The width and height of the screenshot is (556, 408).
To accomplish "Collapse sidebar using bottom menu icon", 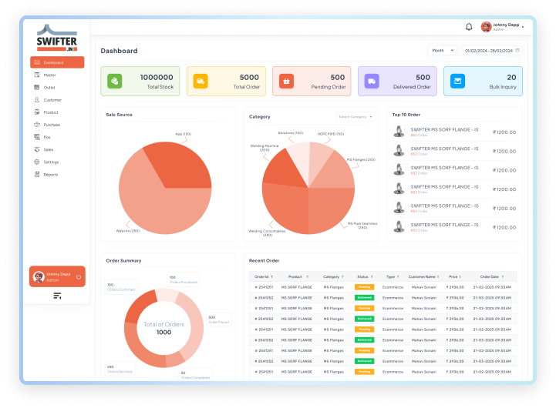I will pyautogui.click(x=57, y=296).
